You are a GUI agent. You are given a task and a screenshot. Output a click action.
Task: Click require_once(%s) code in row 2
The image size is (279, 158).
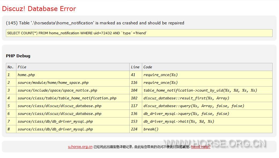207,82
